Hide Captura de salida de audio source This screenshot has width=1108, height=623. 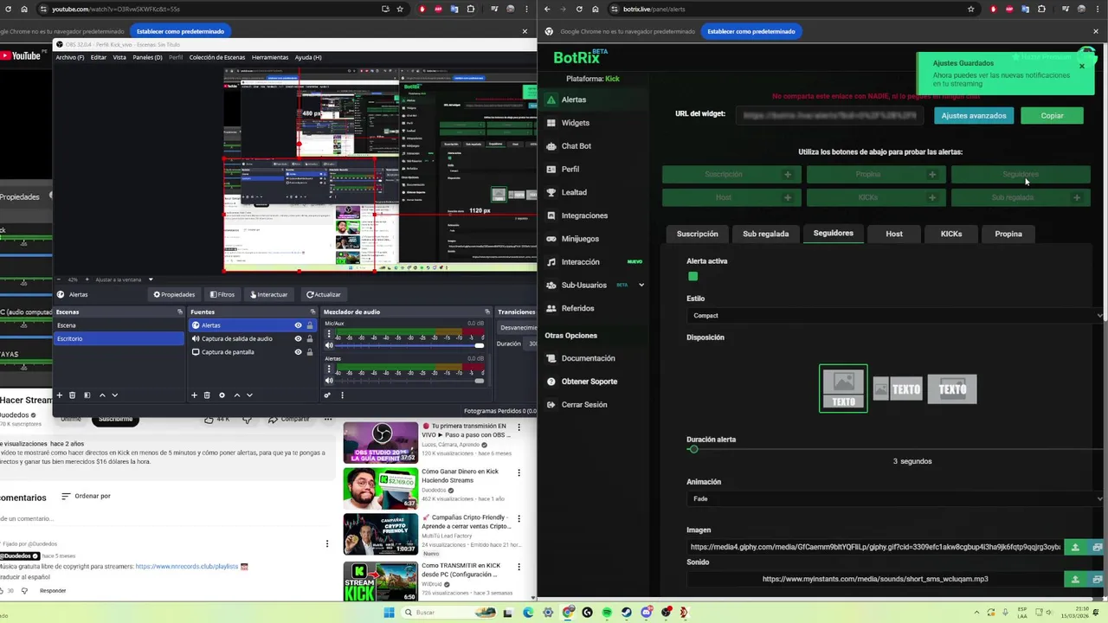[298, 338]
